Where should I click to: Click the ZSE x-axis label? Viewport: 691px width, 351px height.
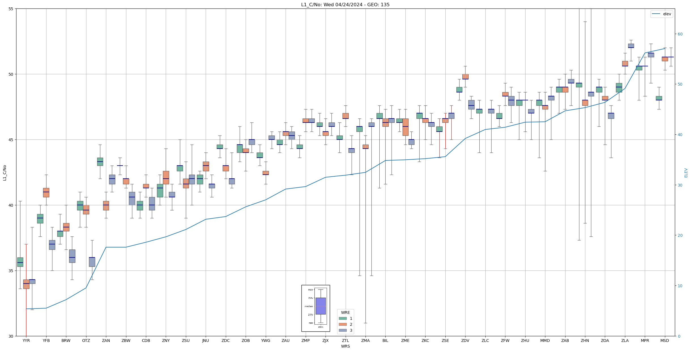click(445, 341)
